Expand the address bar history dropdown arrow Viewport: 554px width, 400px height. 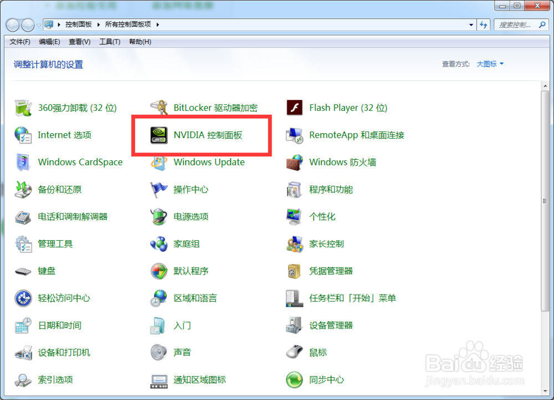point(471,25)
